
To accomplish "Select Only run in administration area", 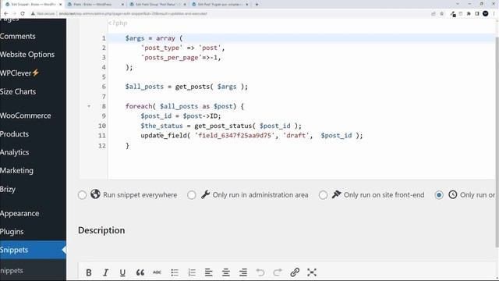I will coord(192,195).
